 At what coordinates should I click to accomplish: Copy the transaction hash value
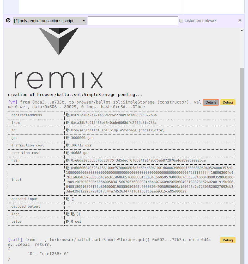click(68, 160)
